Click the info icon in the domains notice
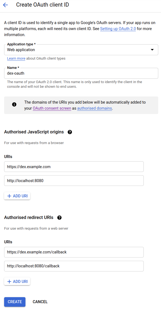Screen dimensions: 161x310 pyautogui.click(x=14, y=104)
